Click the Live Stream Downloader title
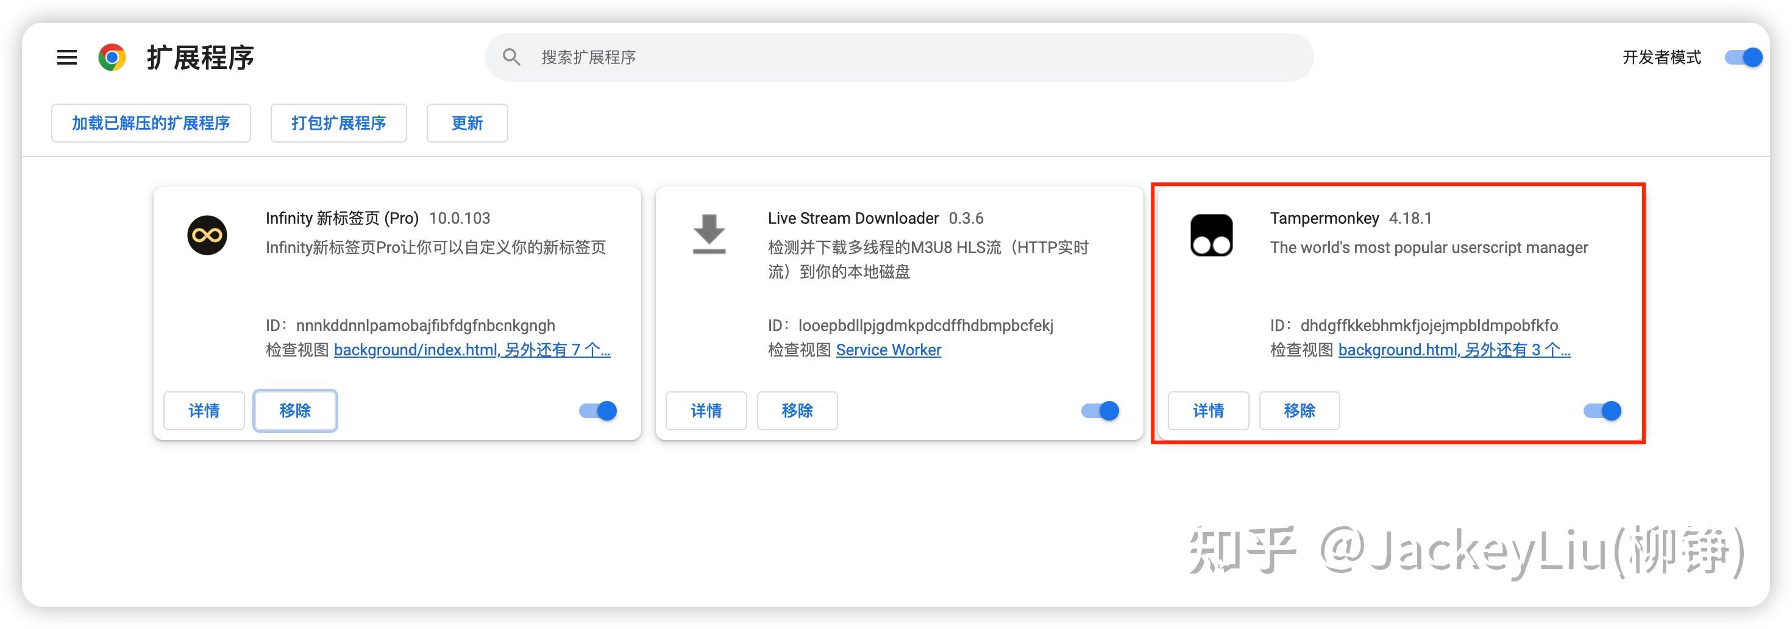The width and height of the screenshot is (1792, 629). pyautogui.click(x=853, y=218)
